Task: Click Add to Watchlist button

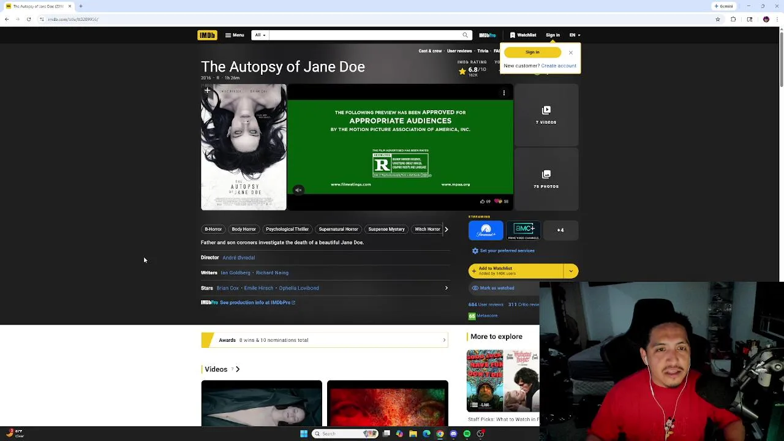Action: [516, 271]
